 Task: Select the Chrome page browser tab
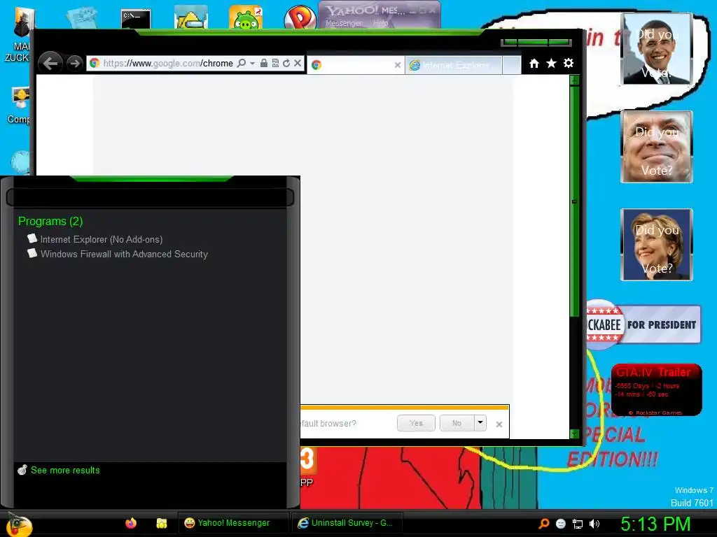pyautogui.click(x=355, y=65)
